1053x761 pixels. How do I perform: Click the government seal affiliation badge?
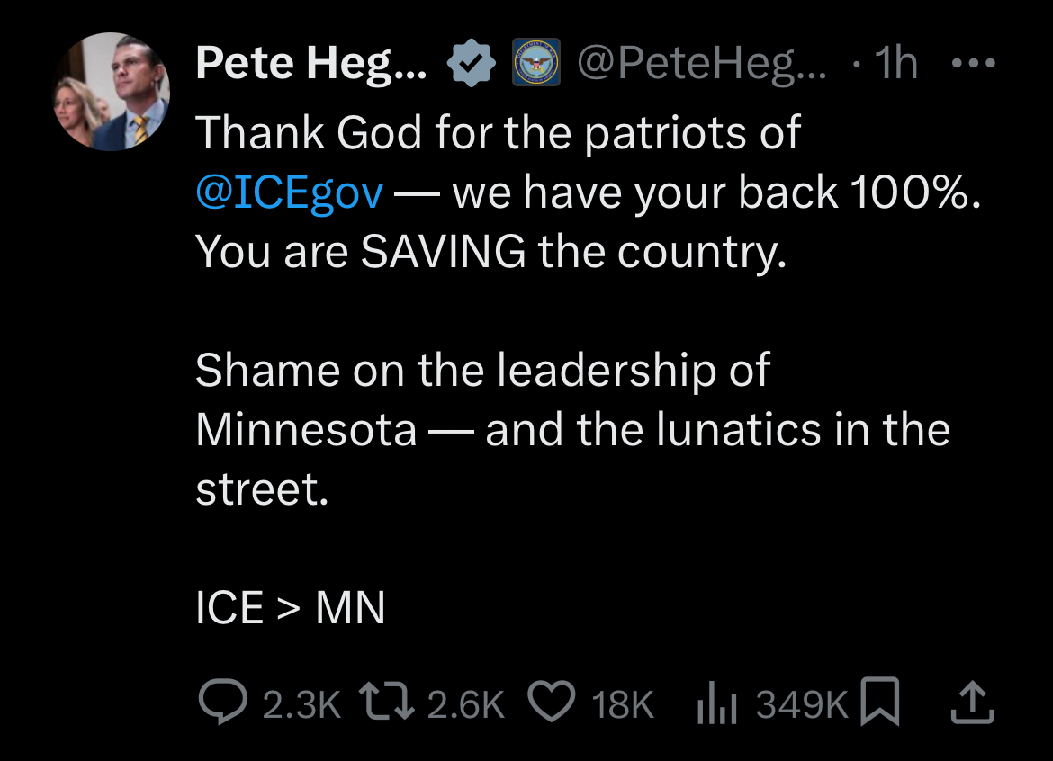pos(536,63)
